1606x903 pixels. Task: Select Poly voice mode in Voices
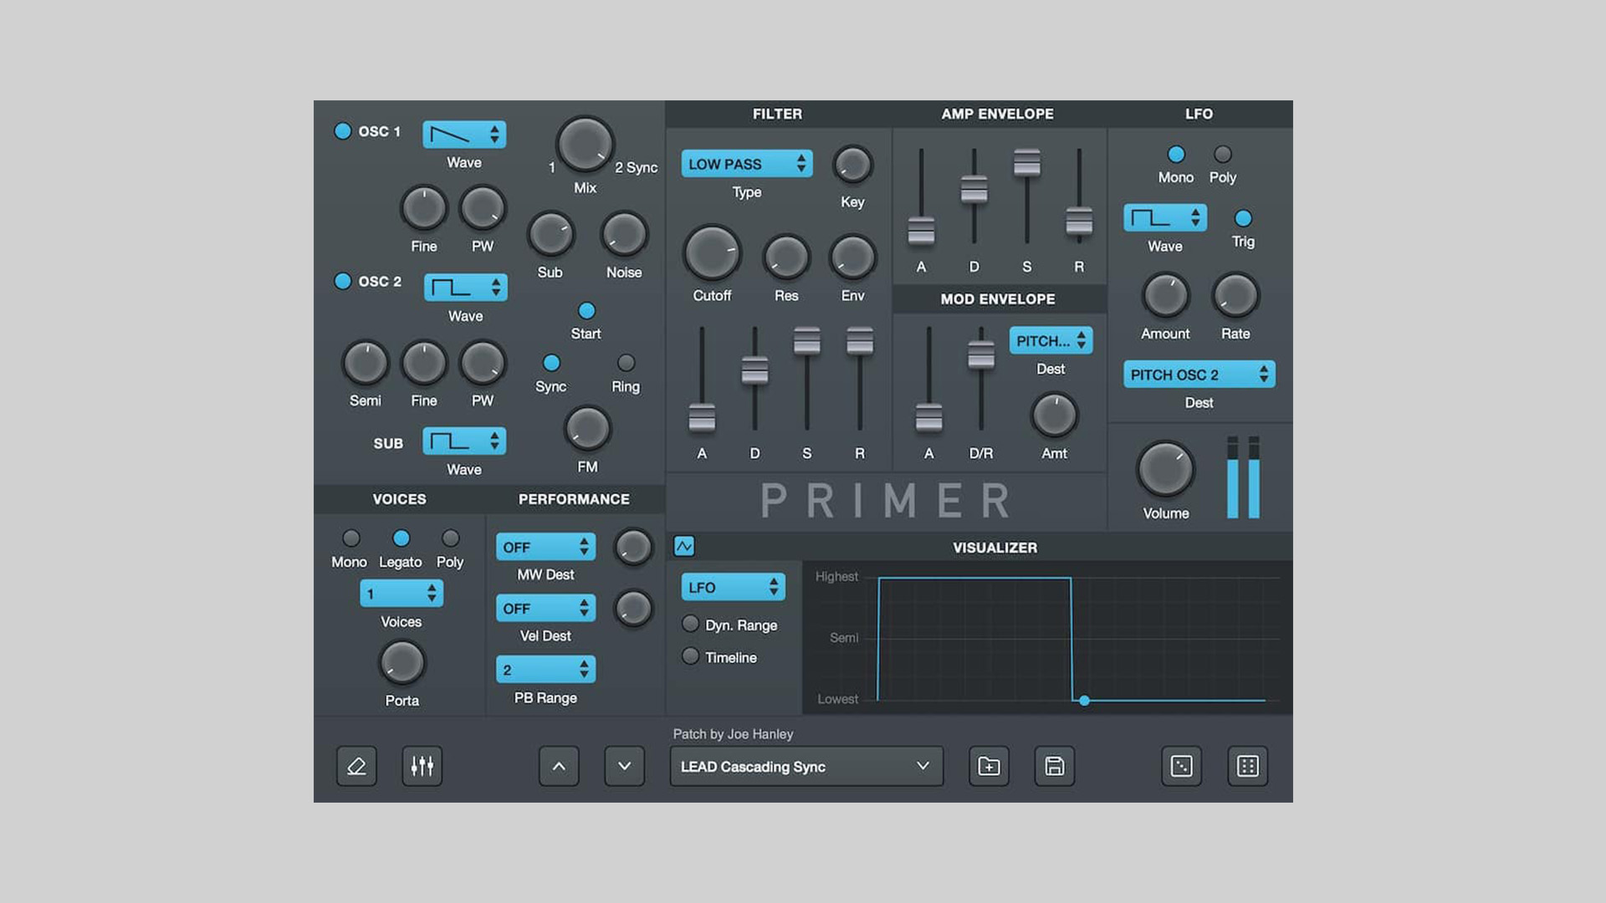450,538
